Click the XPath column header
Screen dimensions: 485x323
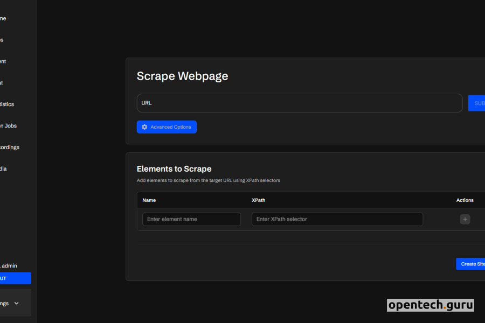[x=259, y=200]
